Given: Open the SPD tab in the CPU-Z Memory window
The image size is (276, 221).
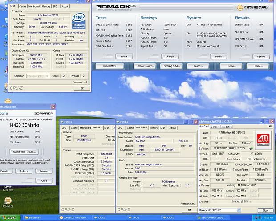Looking at the screenshot, I should [106, 128].
